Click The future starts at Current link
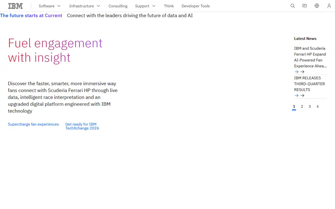The image size is (335, 209). tap(31, 15)
